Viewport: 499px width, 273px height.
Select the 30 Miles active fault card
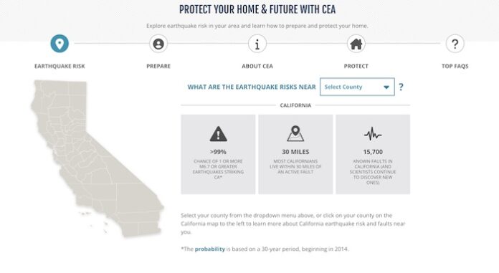(295, 154)
